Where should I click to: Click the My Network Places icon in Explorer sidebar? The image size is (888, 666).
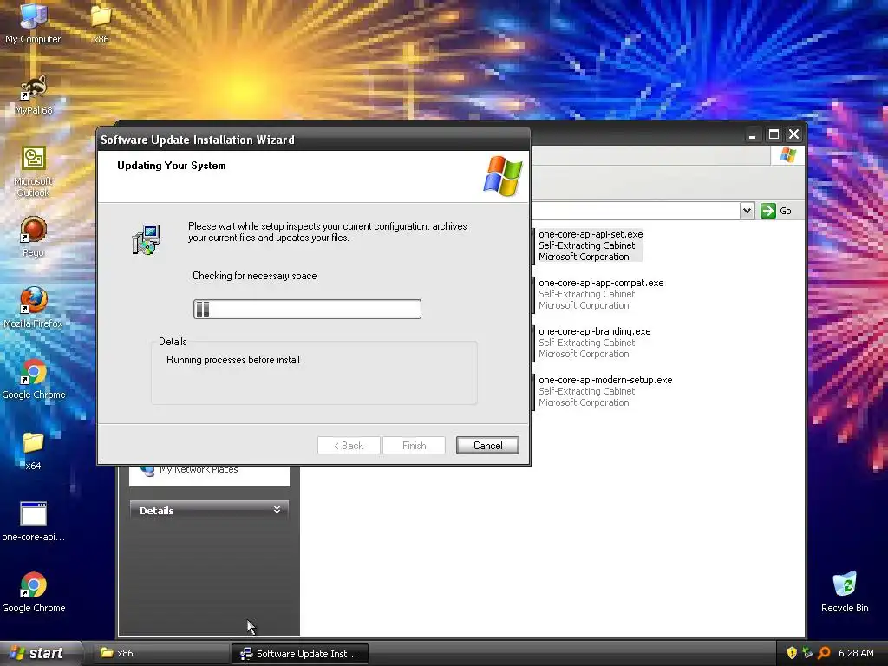147,471
